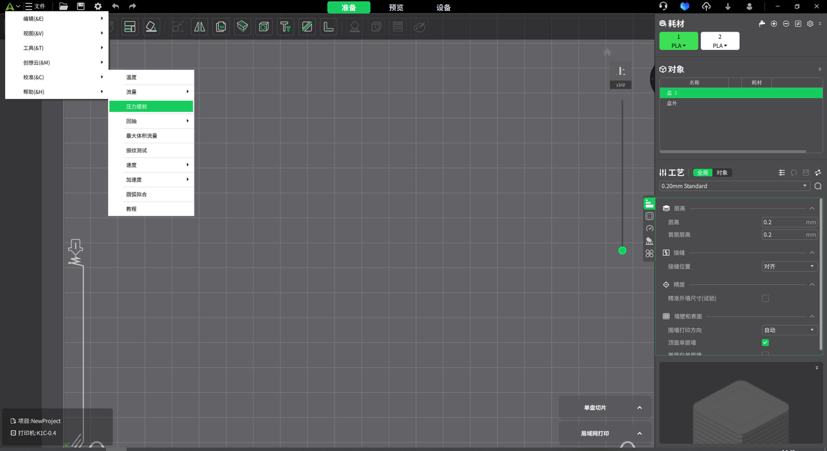Open the 帮助(&H) menu

pyautogui.click(x=57, y=92)
